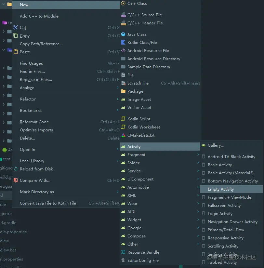Click the Java Class icon
Screen dimensions: 264x268
pyautogui.click(x=123, y=34)
